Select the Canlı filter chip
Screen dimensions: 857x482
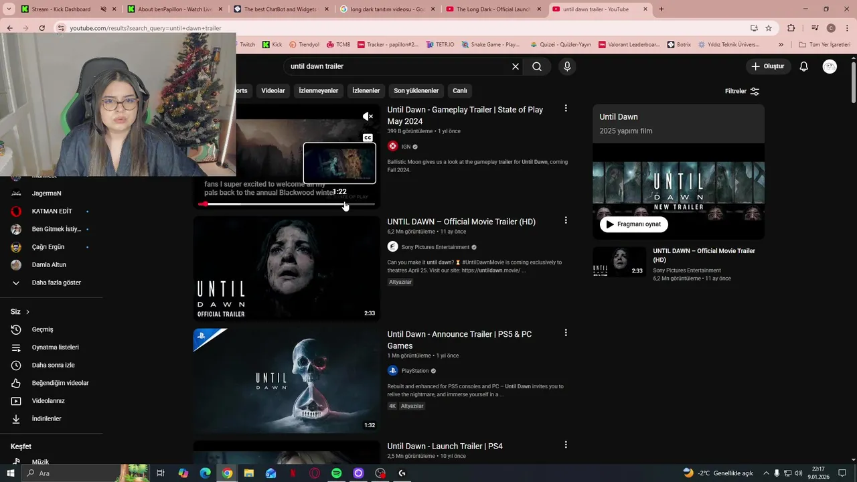pyautogui.click(x=460, y=90)
